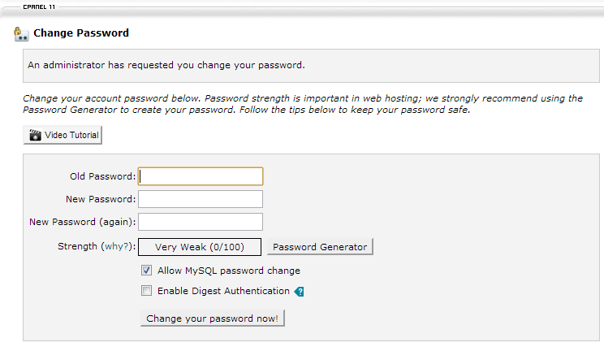Viewport: 604px width, 351px height.
Task: Click the Change Password heading text
Action: pyautogui.click(x=81, y=34)
